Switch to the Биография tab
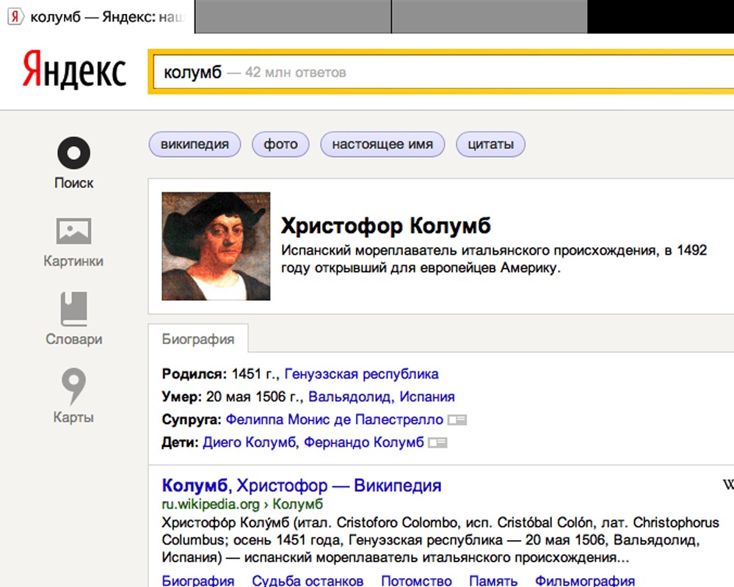The image size is (734, 587). [198, 339]
